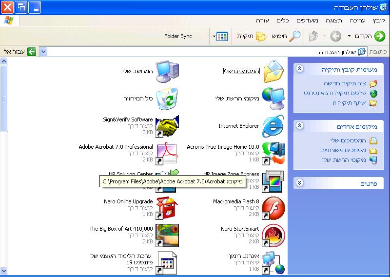Select the Nero Online Upgrade icon
The height and width of the screenshot is (277, 390).
point(167,208)
